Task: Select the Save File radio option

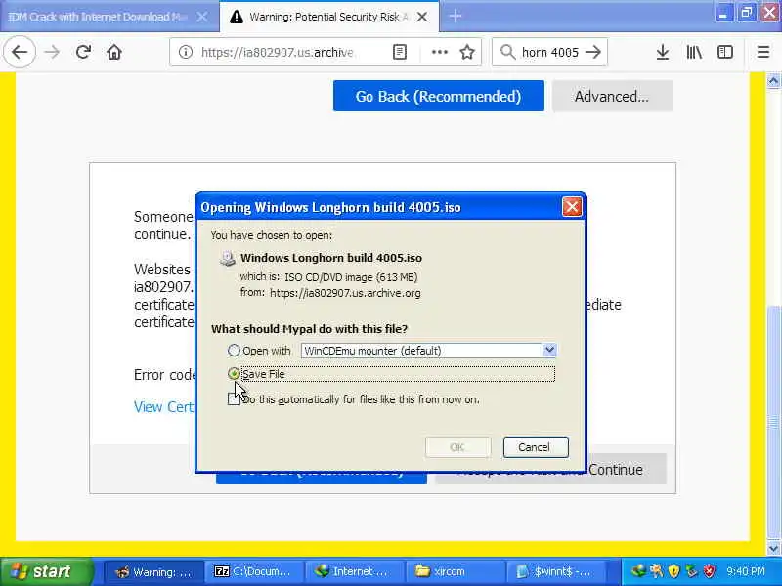Action: pos(234,373)
